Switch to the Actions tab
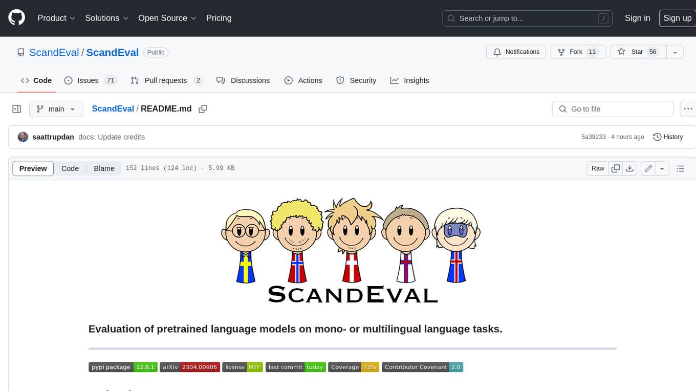This screenshot has width=696, height=391. [303, 80]
